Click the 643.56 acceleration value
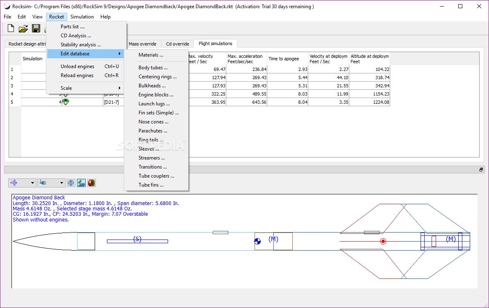This screenshot has height=308, width=489. click(x=246, y=102)
